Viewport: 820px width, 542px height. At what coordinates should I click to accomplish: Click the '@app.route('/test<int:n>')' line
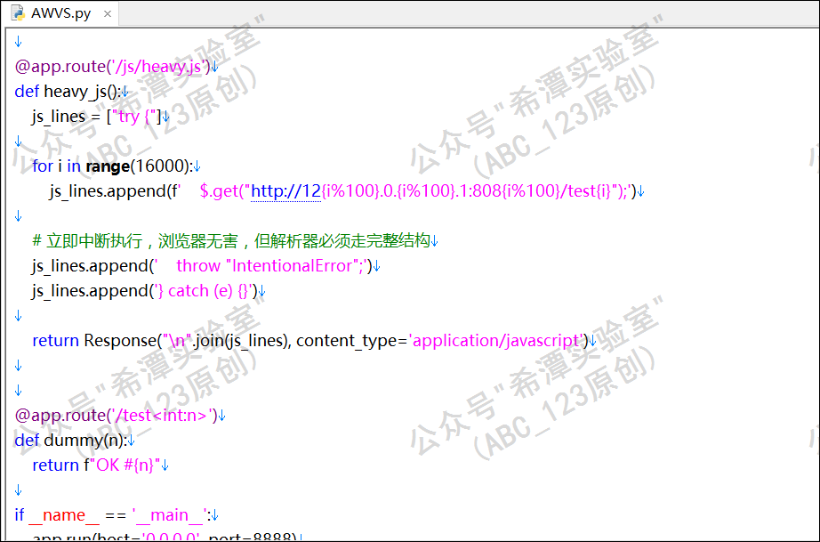[x=117, y=416]
